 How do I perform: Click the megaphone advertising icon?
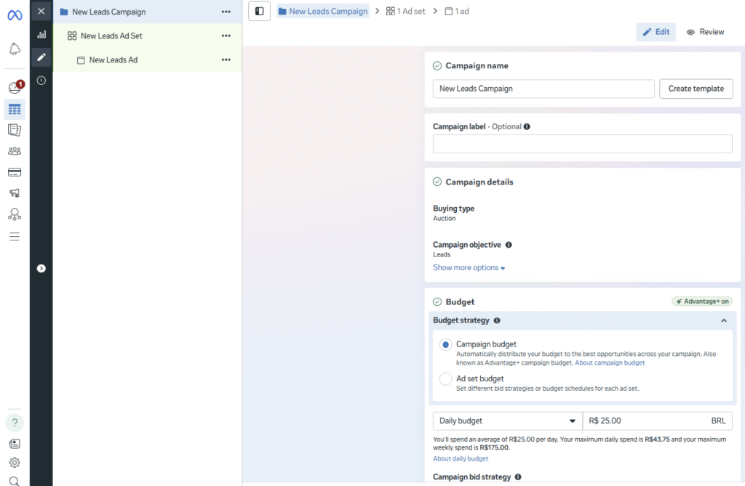pos(15,193)
